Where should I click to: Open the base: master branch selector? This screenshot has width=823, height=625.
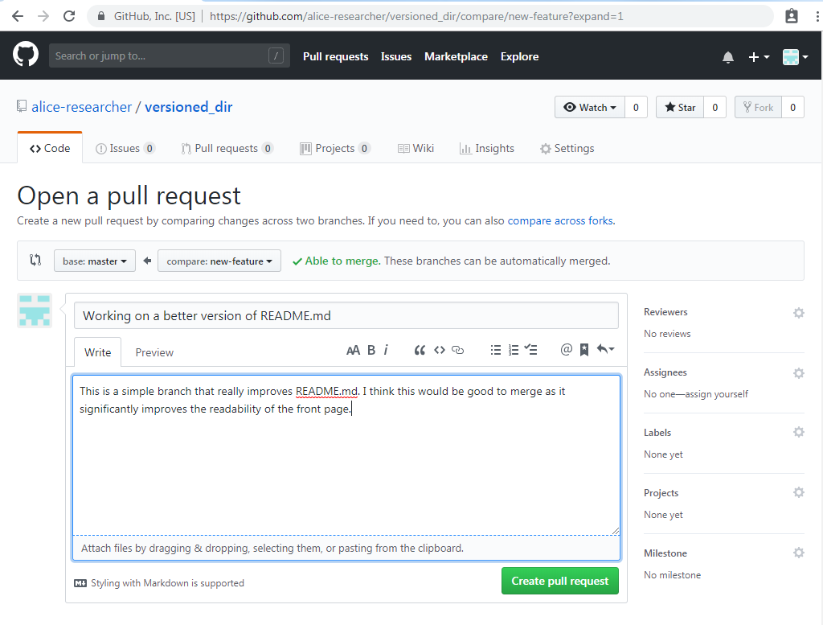pyautogui.click(x=94, y=260)
